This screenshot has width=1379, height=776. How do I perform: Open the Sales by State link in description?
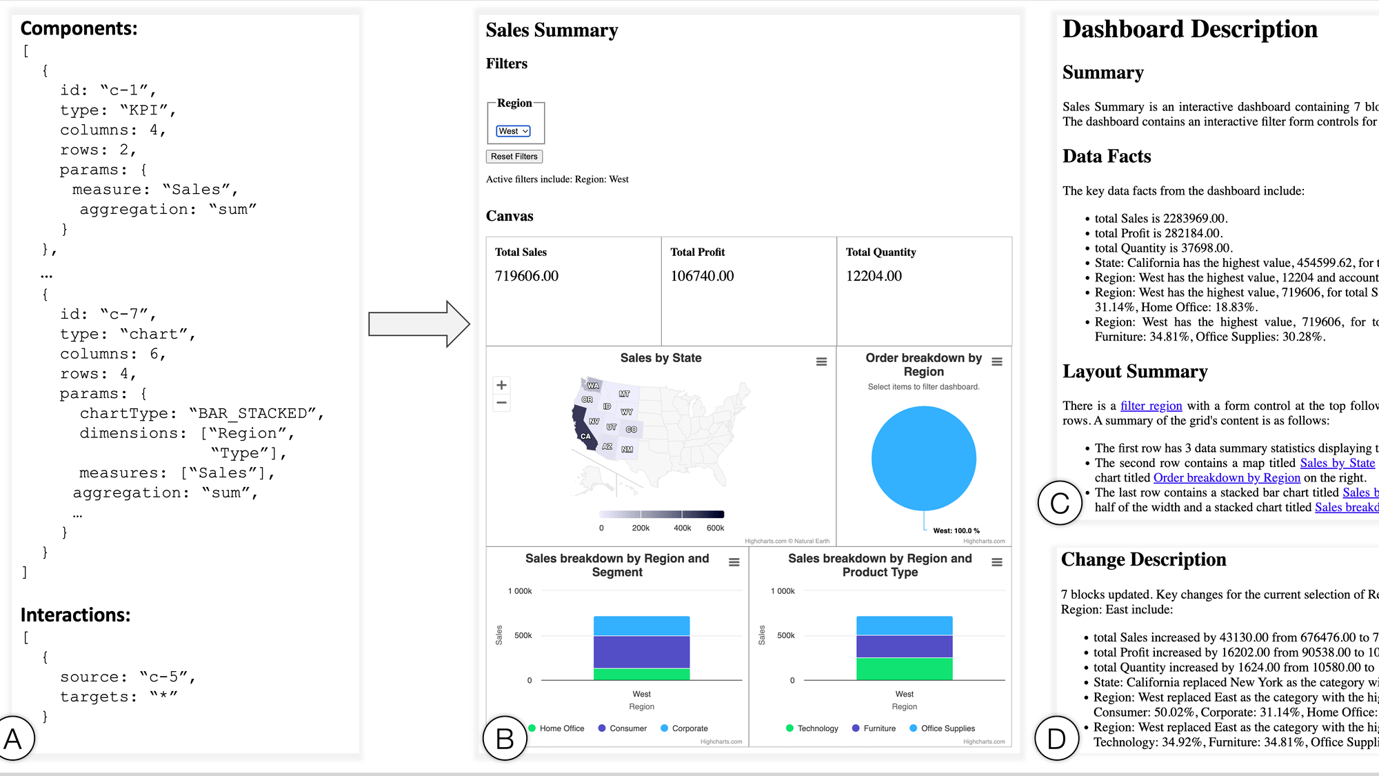point(1336,463)
